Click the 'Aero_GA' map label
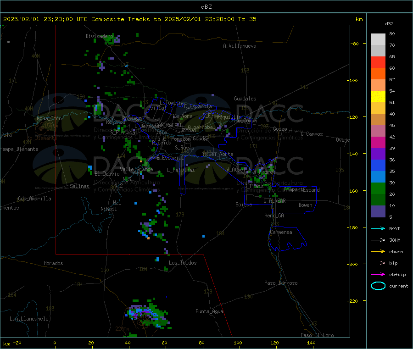Image resolution: width=413 pixels, height=349 pixels. [x=274, y=216]
